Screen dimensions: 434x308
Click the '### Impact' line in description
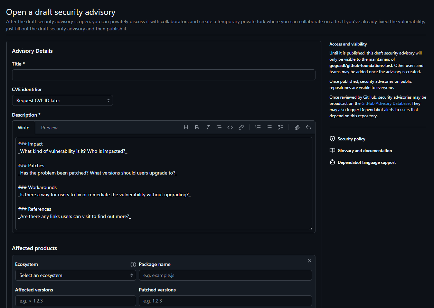30,144
